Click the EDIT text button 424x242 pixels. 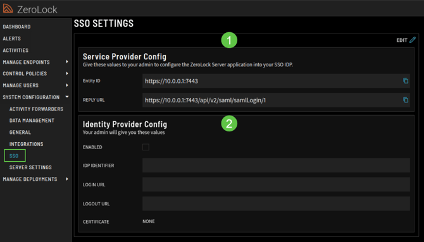[402, 40]
